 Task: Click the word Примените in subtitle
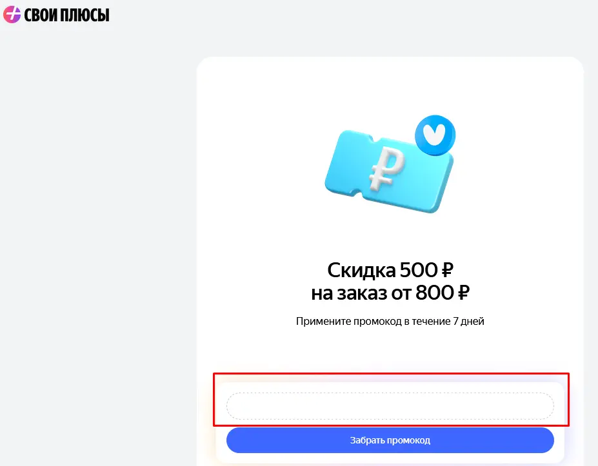pyautogui.click(x=323, y=321)
